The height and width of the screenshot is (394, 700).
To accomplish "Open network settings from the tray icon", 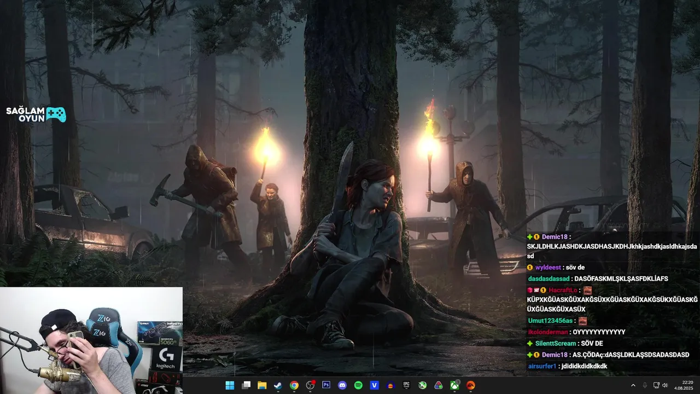I will point(657,385).
